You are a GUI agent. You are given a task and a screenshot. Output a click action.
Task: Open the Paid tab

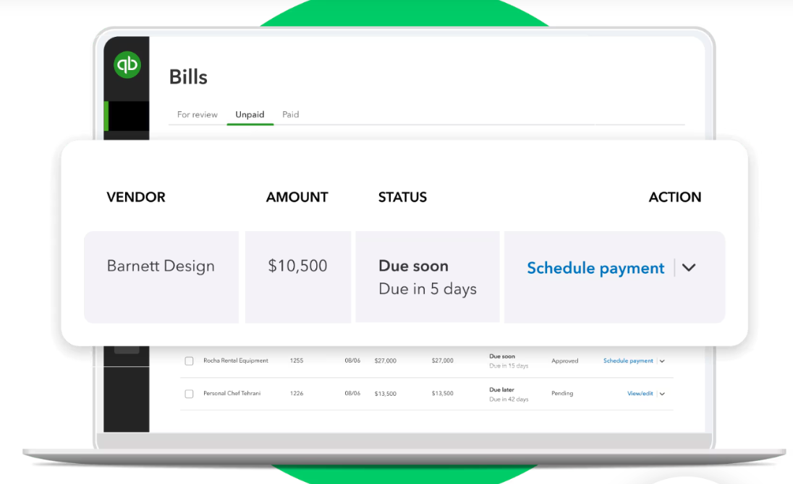(290, 115)
